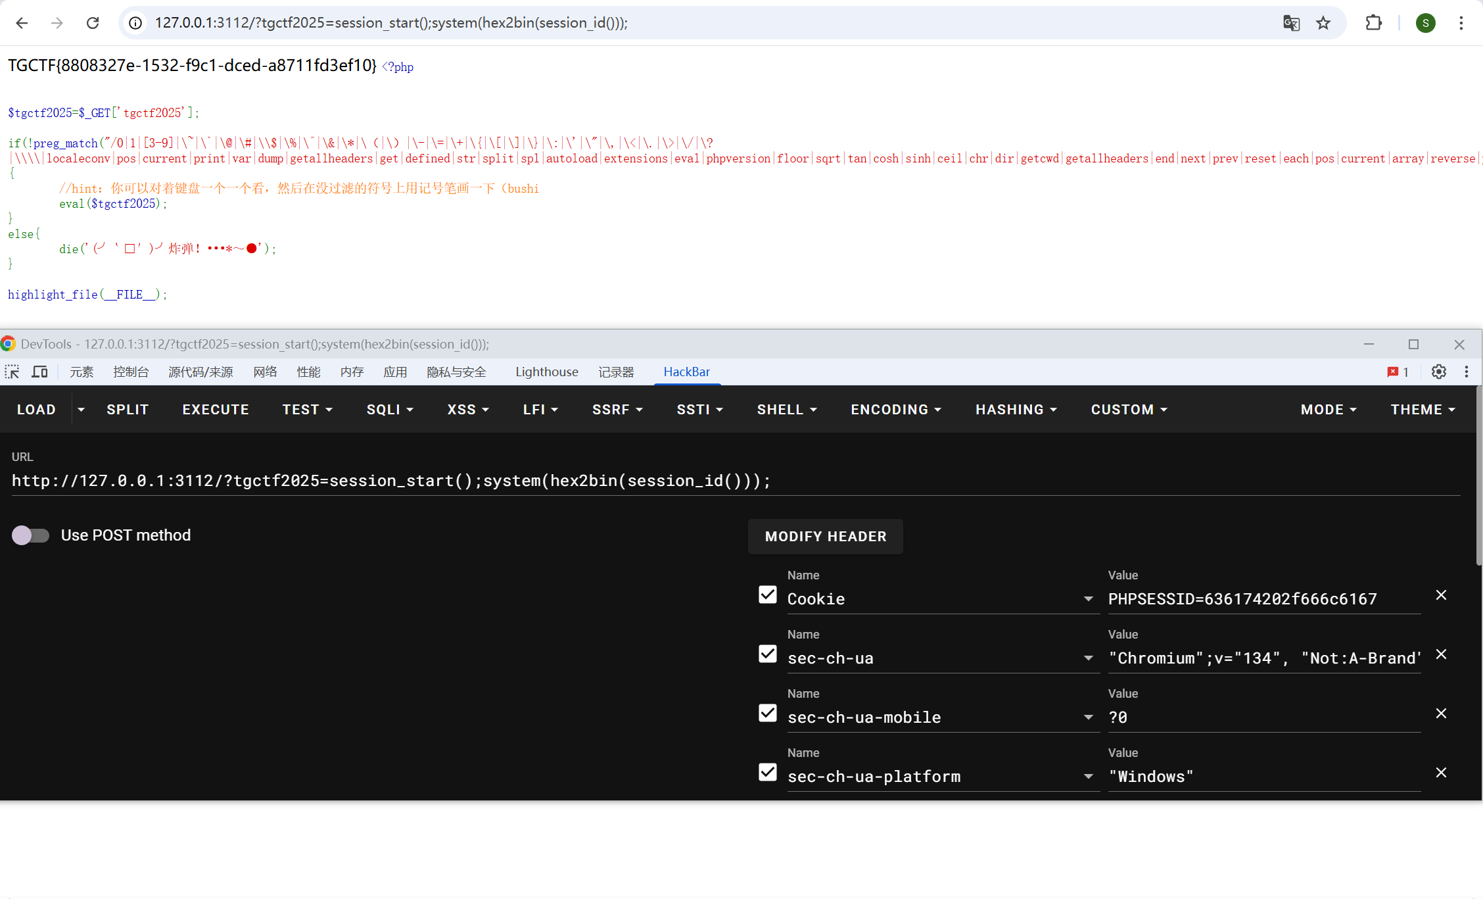Switch to the Lighthouse tab
1483x899 pixels.
pyautogui.click(x=546, y=372)
